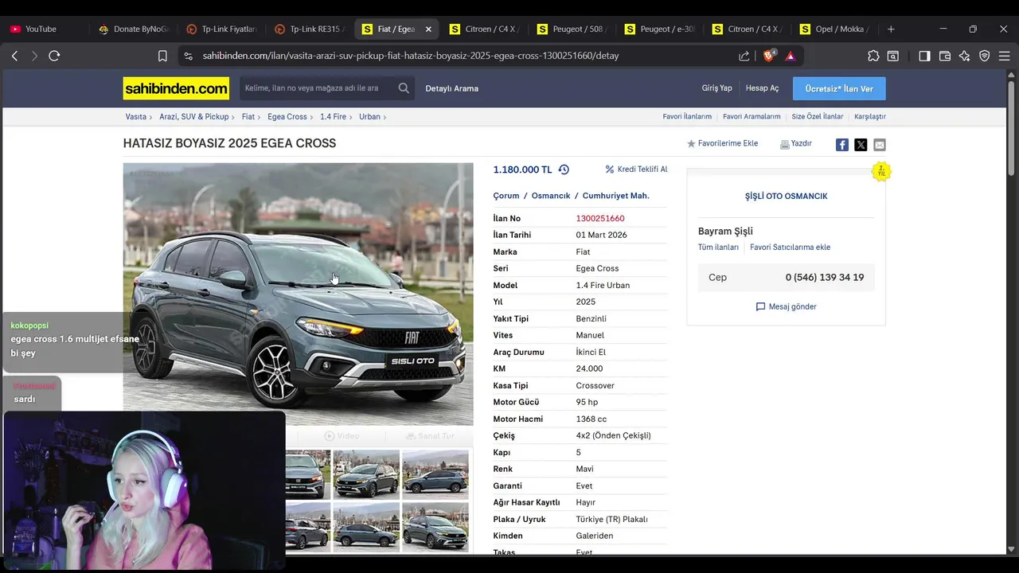Share the listing on X
The image size is (1019, 573).
click(861, 145)
